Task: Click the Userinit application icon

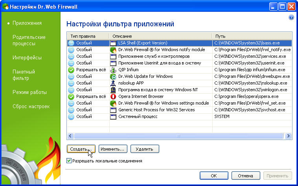Action: click(113, 63)
